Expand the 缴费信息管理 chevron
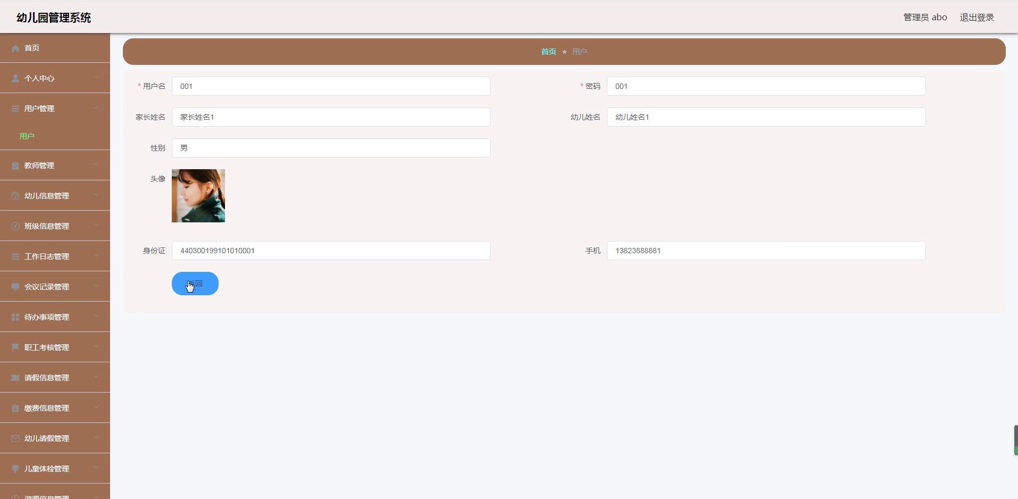Screen dimensions: 1018x499 pos(96,407)
